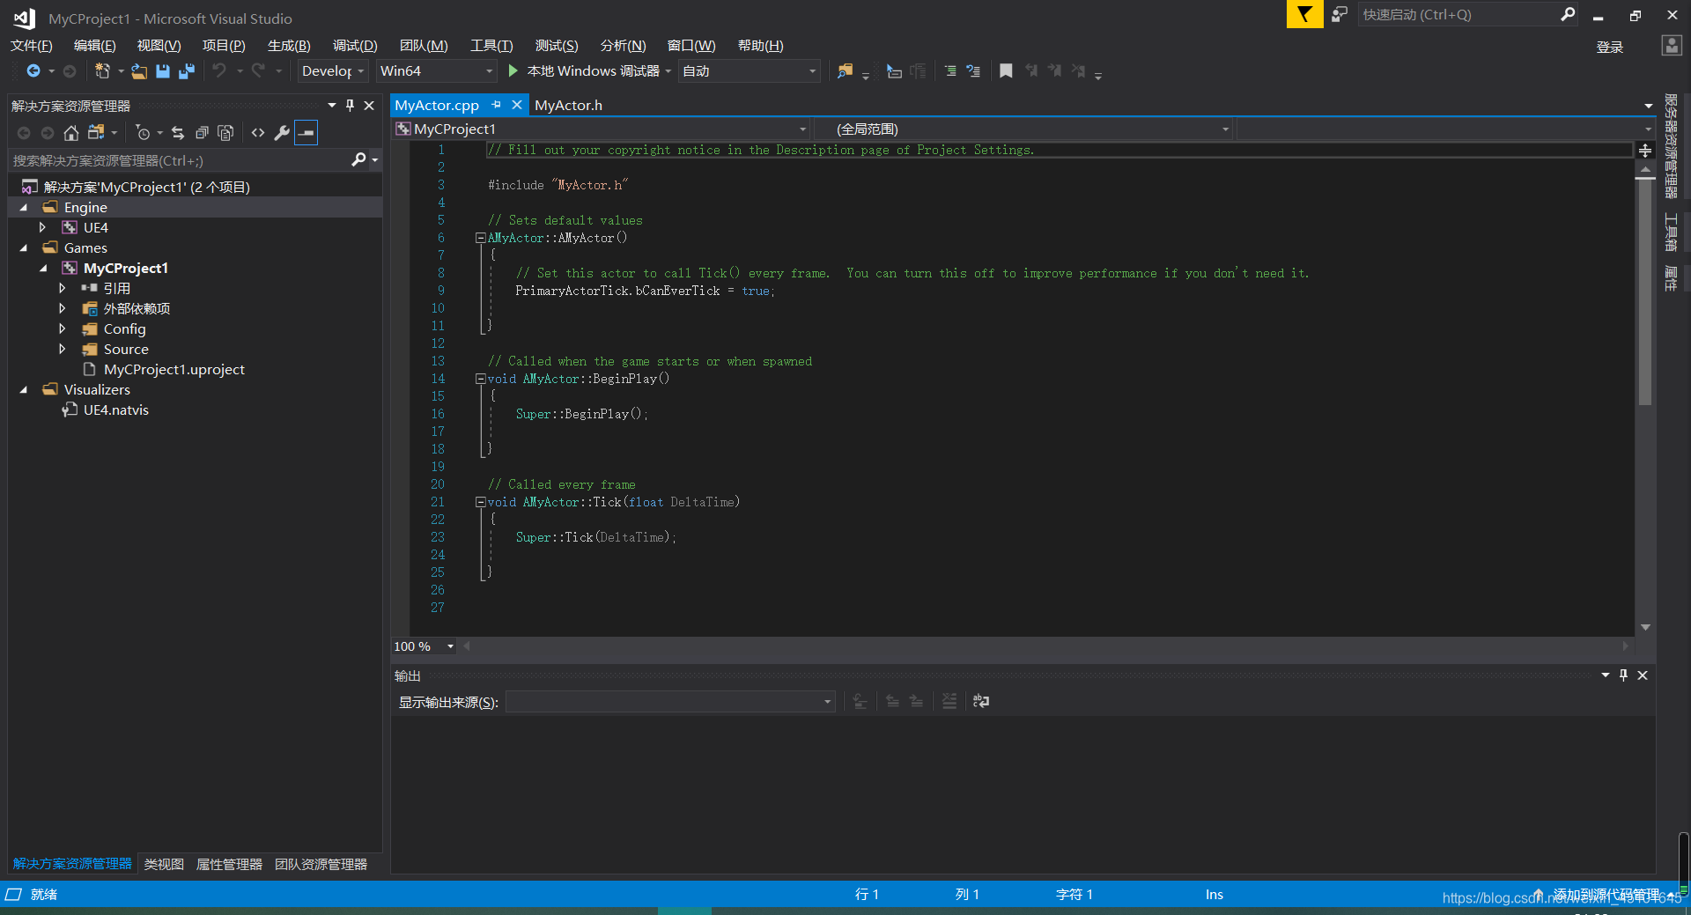Click the New Project icon in toolbar
1691x915 pixels.
102,70
